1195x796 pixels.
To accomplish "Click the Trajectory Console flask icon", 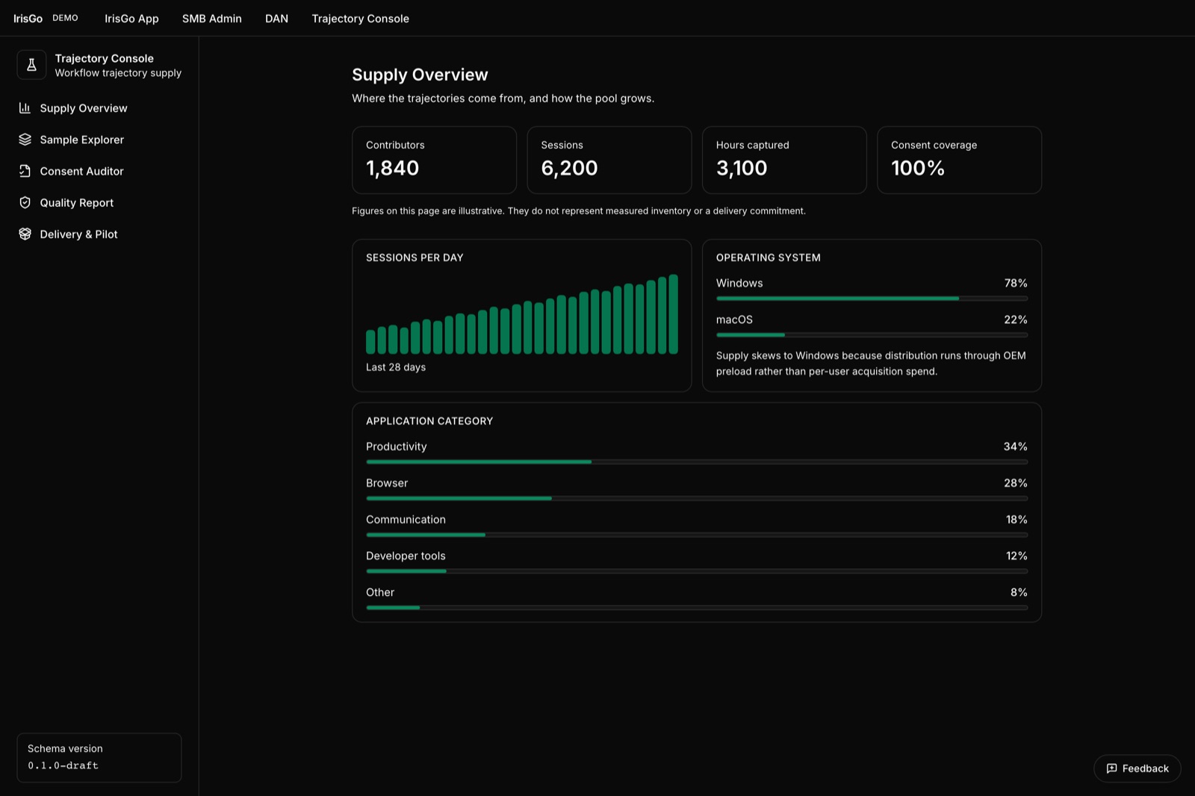I will [x=31, y=65].
